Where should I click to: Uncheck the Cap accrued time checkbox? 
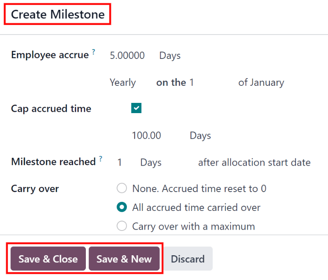136,108
